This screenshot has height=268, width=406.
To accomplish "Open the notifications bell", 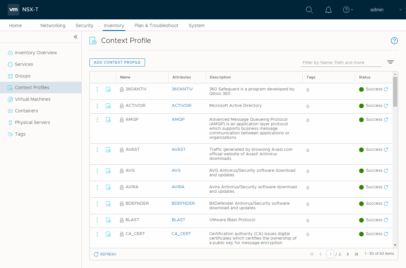I will pyautogui.click(x=328, y=10).
